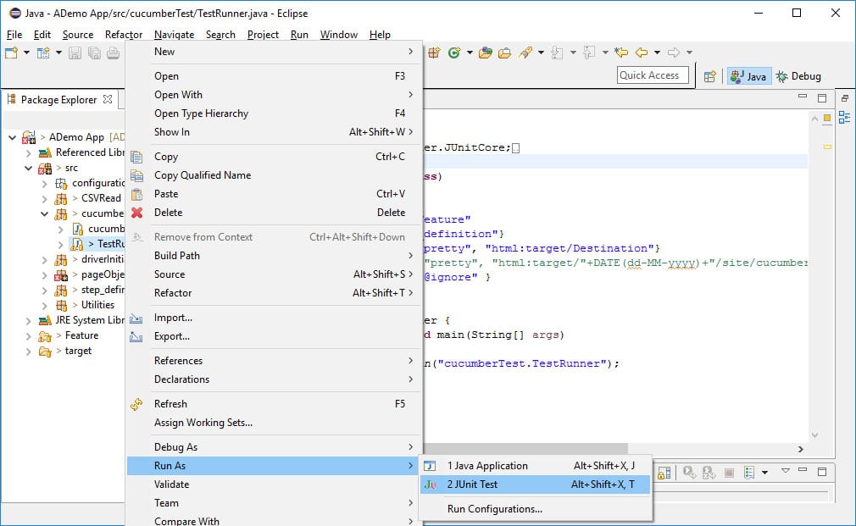Expand the target folder node

(x=28, y=352)
